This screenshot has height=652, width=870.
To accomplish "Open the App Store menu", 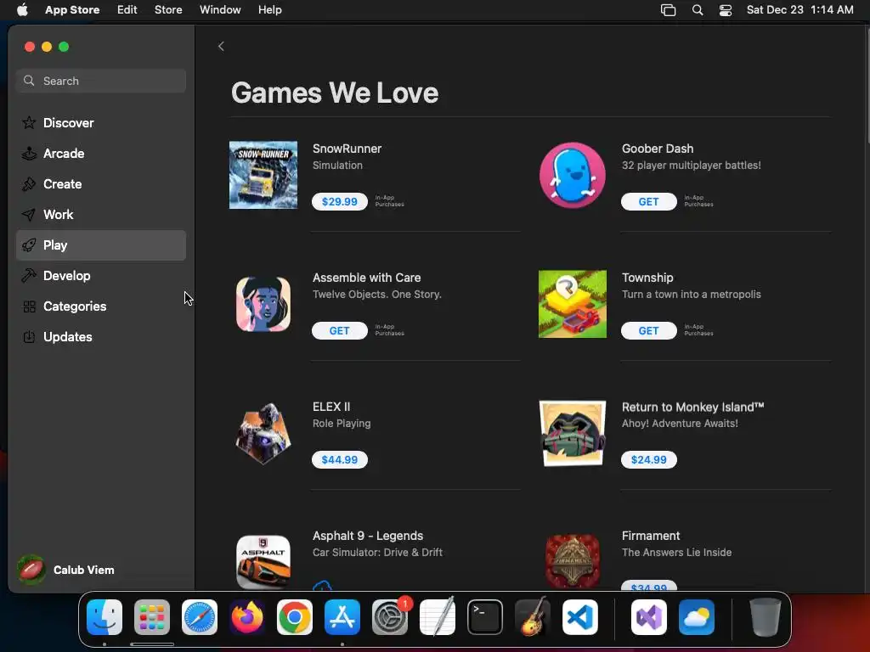I will click(x=72, y=10).
